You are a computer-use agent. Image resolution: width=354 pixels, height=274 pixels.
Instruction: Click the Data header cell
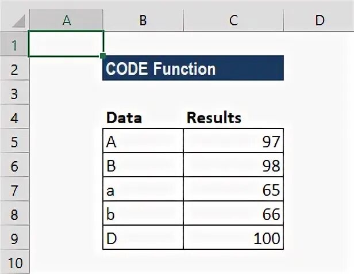click(x=143, y=117)
